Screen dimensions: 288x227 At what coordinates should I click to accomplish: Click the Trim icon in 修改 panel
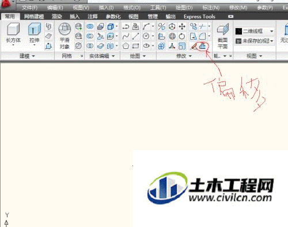click(203, 26)
